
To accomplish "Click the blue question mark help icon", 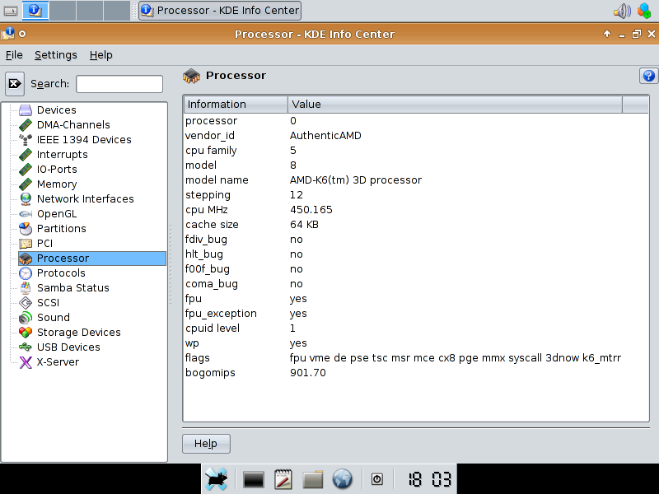I will [648, 76].
